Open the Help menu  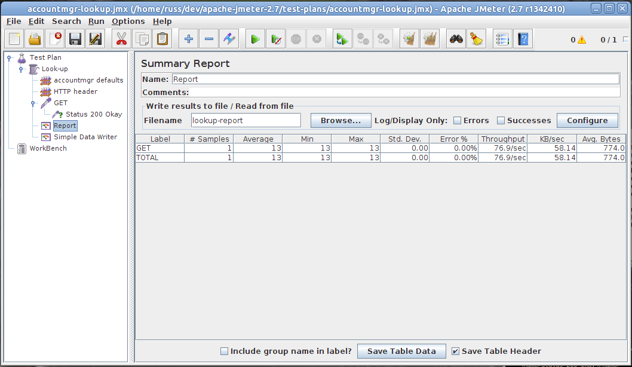[x=162, y=22]
